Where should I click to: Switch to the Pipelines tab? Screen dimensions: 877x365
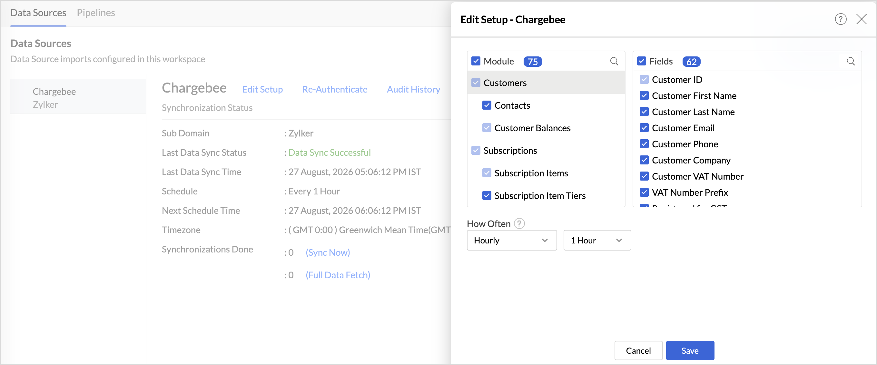coord(96,13)
